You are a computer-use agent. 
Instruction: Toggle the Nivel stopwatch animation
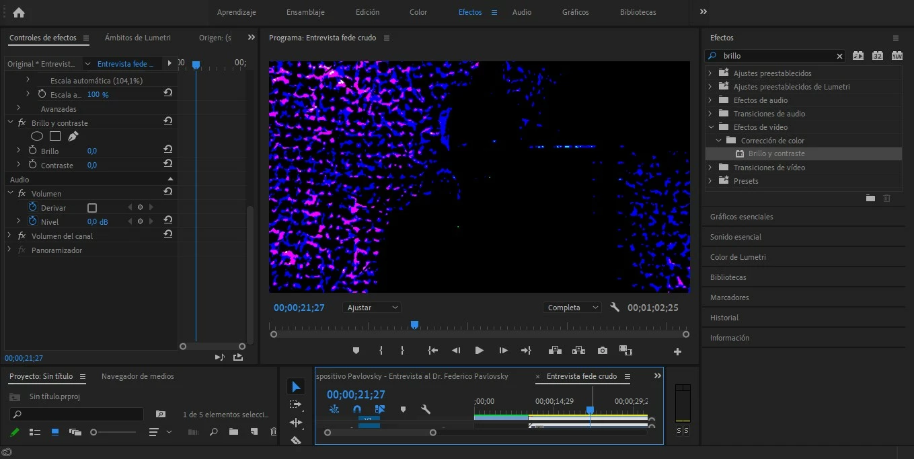coord(32,221)
